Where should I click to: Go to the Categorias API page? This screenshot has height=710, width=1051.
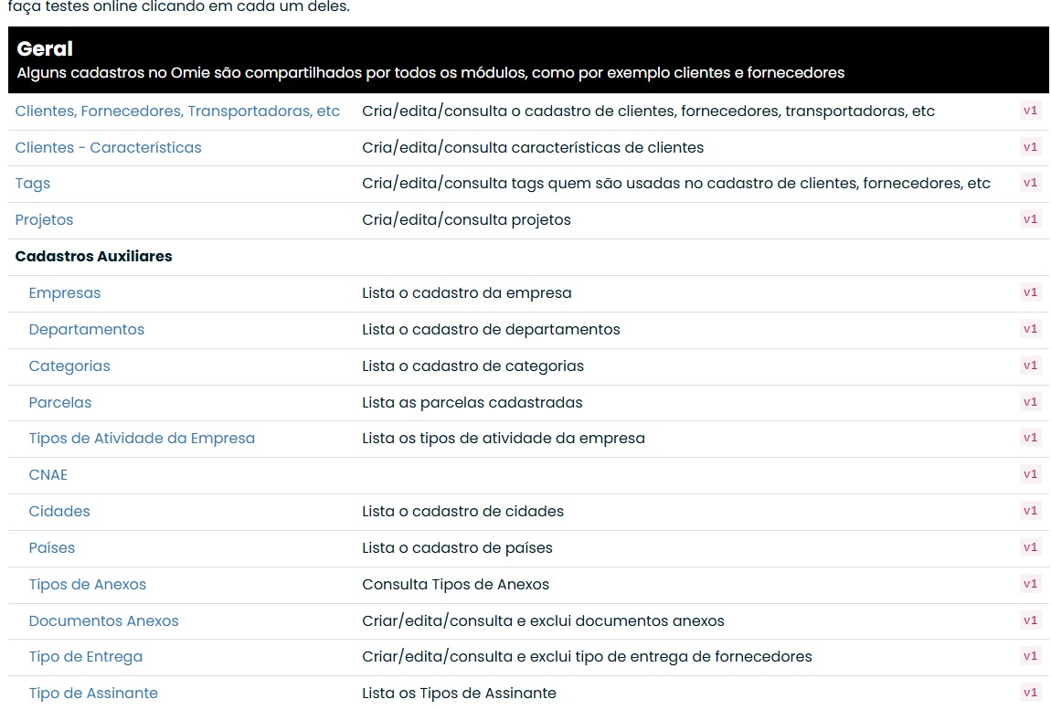(x=69, y=366)
